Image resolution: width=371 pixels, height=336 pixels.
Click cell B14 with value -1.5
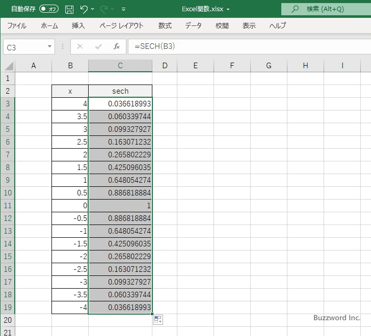[x=70, y=244]
